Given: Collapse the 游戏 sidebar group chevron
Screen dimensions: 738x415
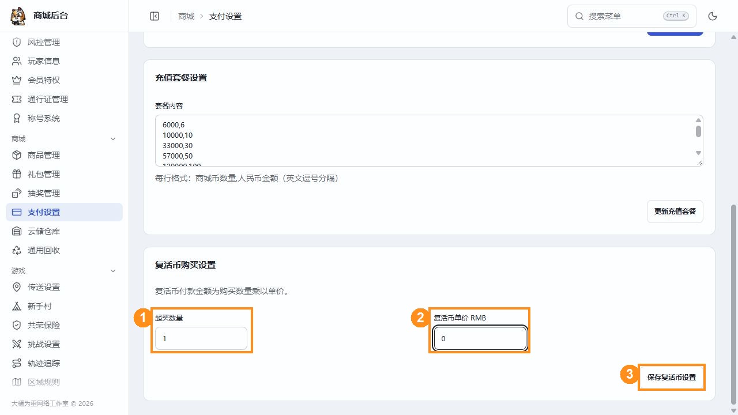Looking at the screenshot, I should [x=113, y=271].
